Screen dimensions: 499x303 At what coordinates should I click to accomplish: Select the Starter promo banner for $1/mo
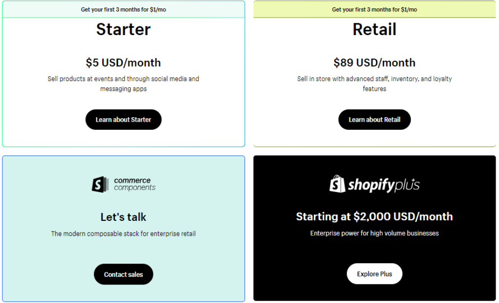[123, 10]
